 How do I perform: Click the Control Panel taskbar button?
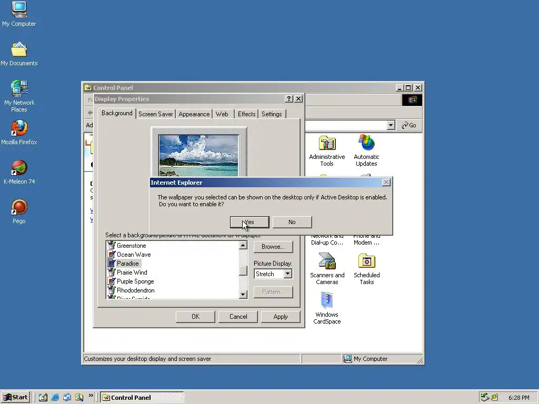point(142,398)
